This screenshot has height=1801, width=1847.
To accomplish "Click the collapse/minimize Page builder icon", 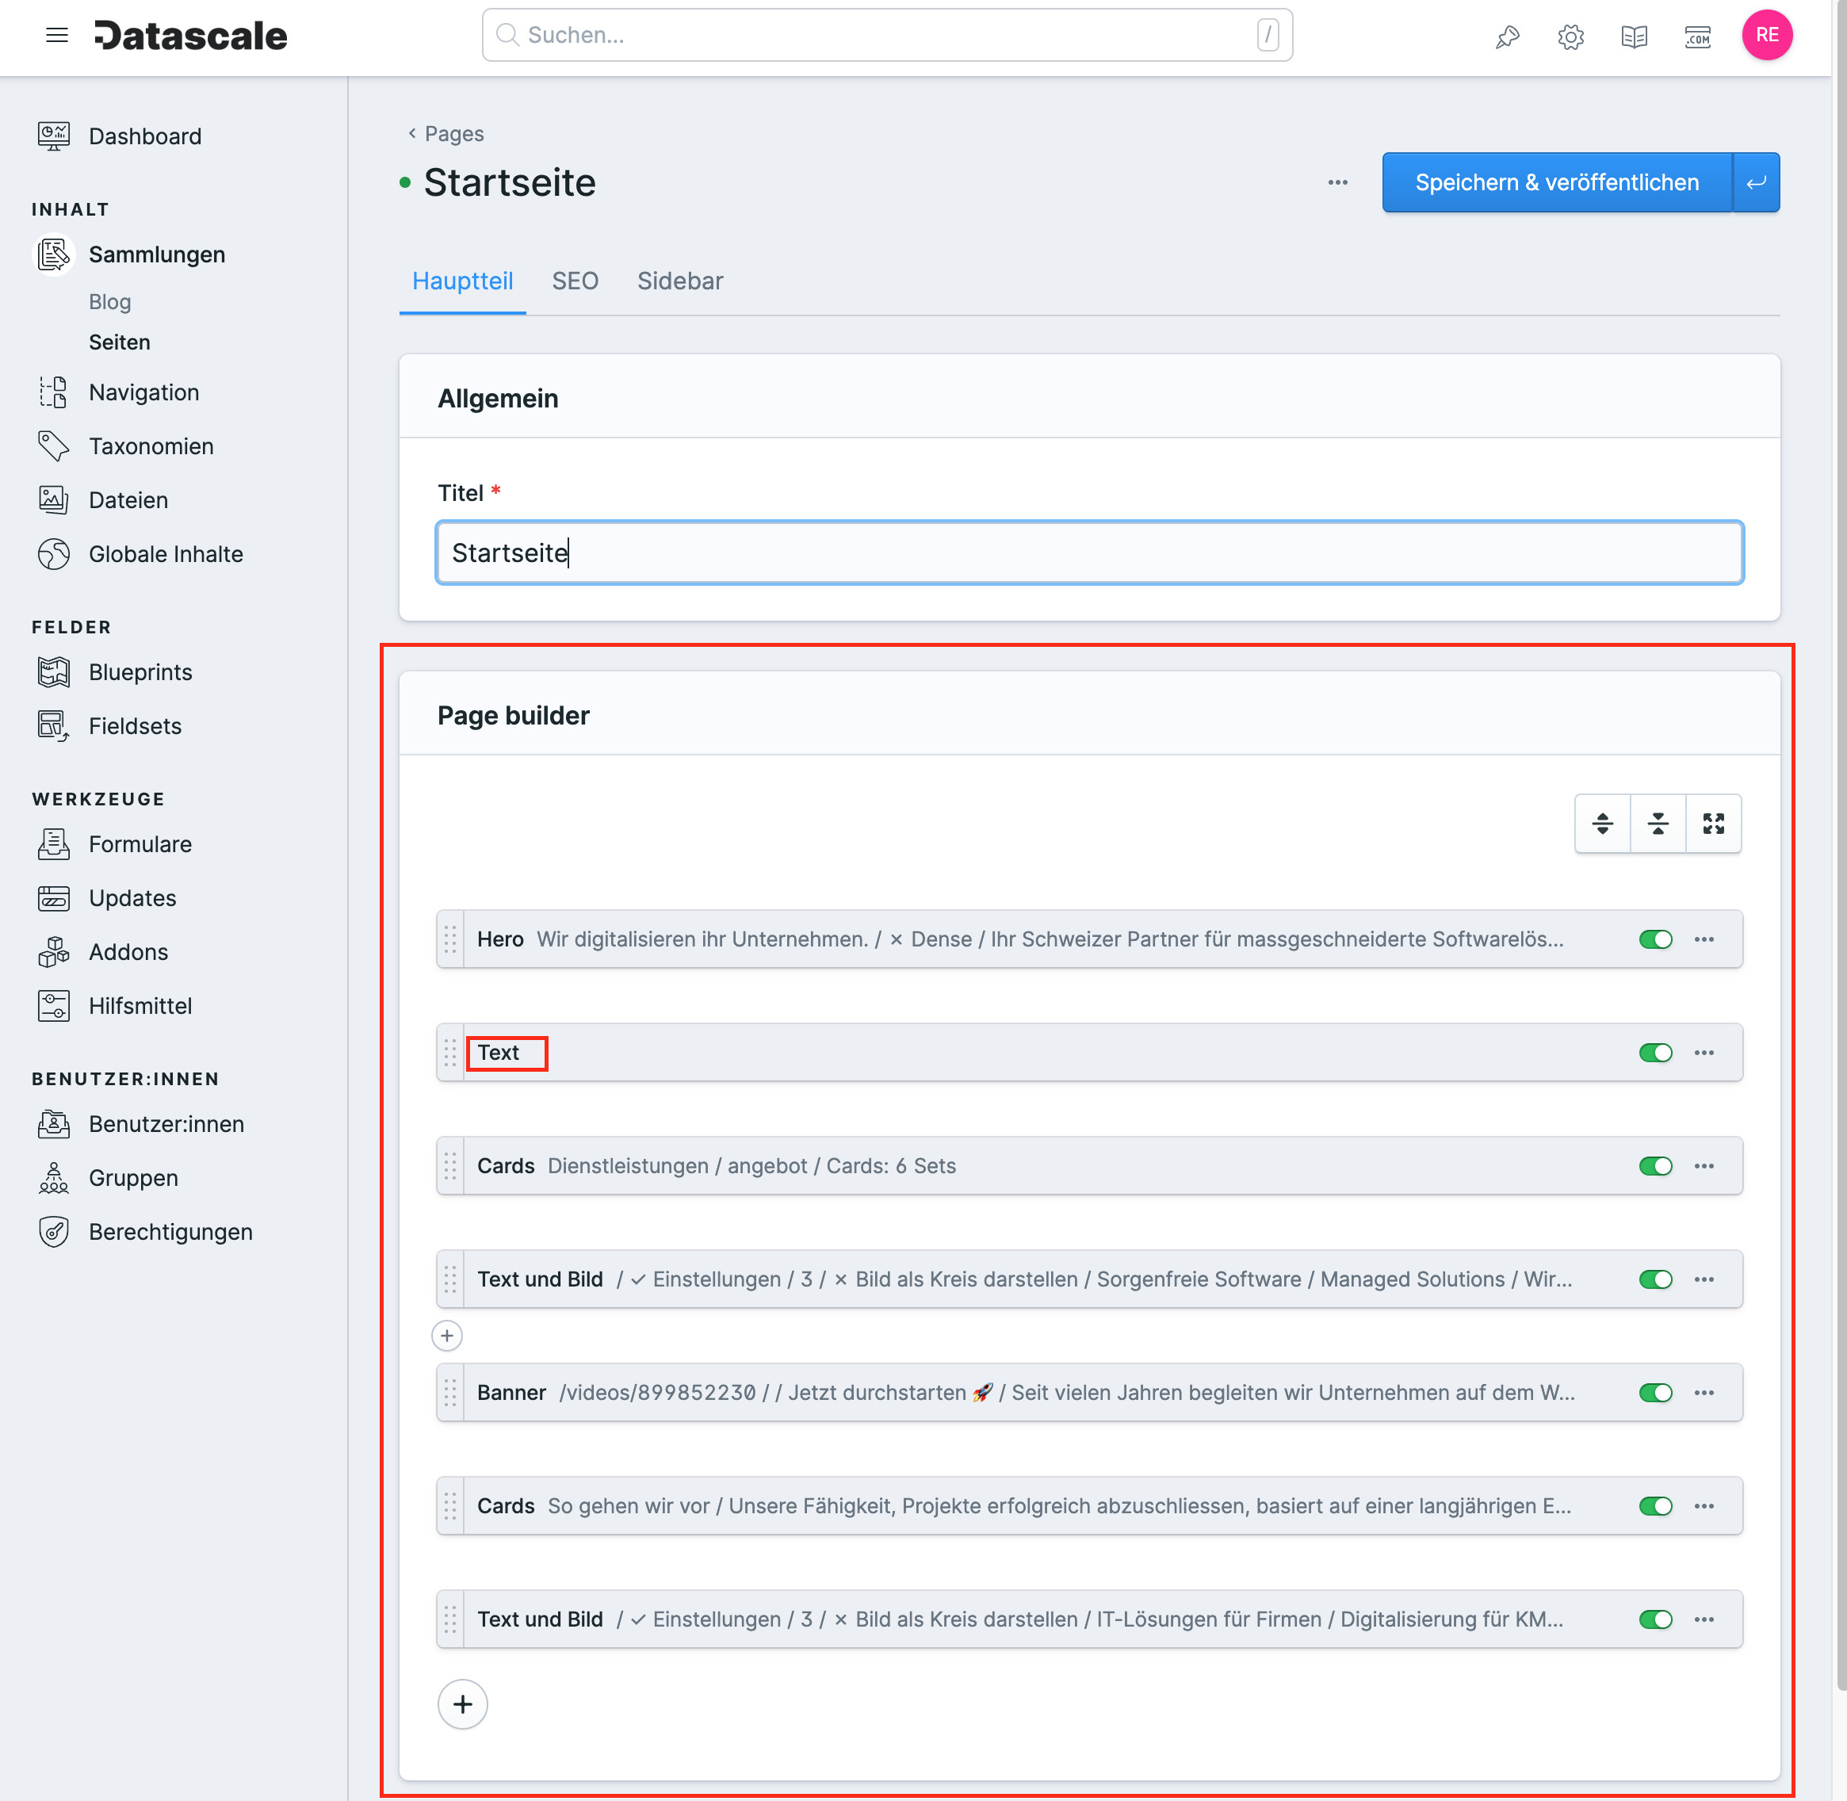I will (x=1658, y=823).
